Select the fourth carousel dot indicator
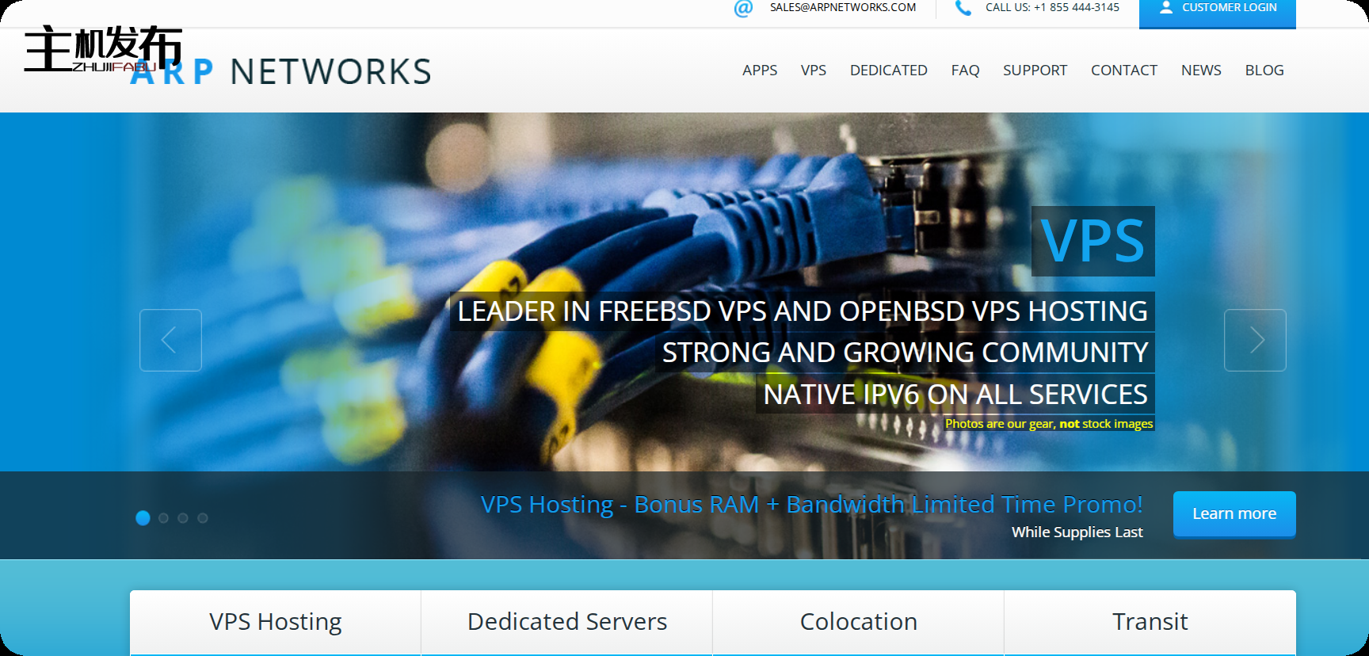 click(x=203, y=518)
